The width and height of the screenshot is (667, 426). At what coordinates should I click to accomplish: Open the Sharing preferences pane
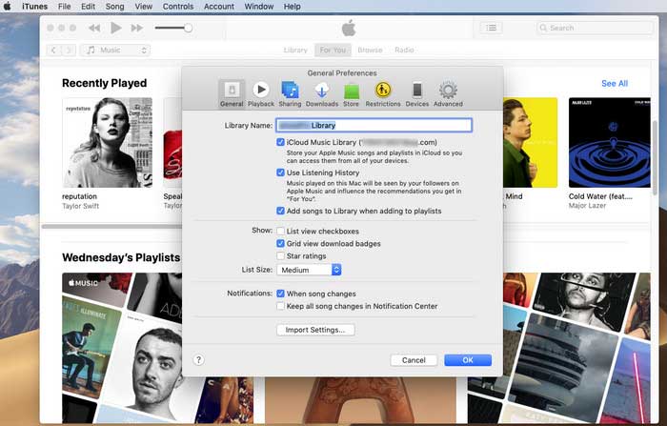[290, 94]
